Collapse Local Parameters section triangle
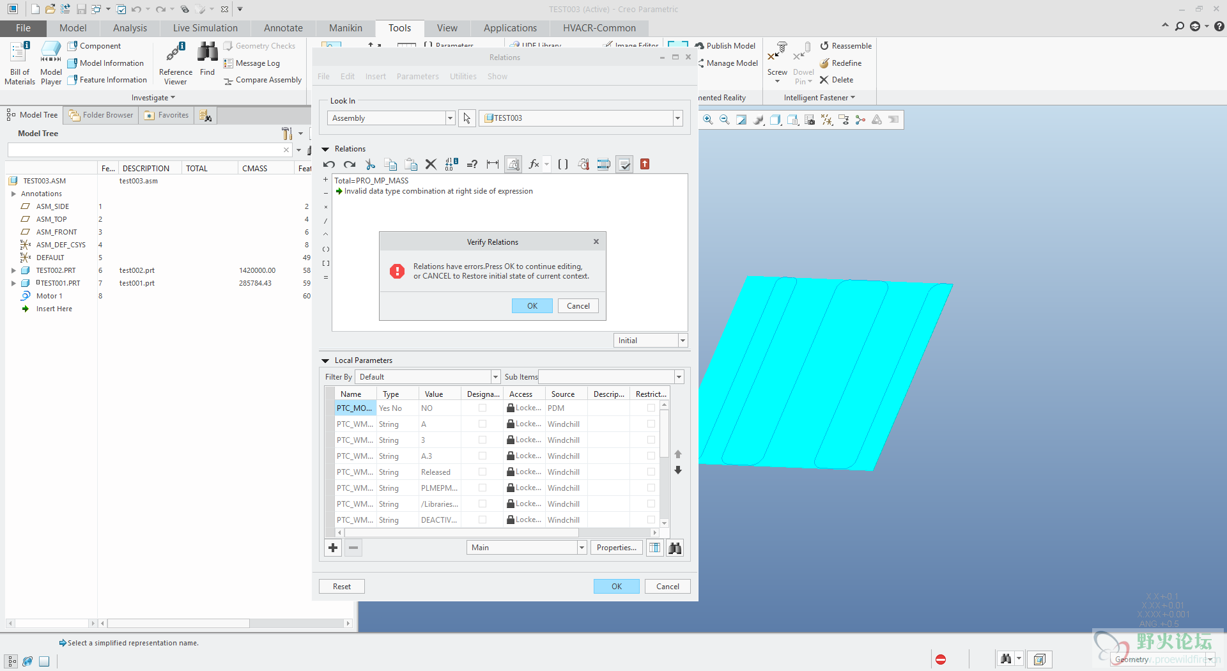This screenshot has height=671, width=1227. pos(325,360)
